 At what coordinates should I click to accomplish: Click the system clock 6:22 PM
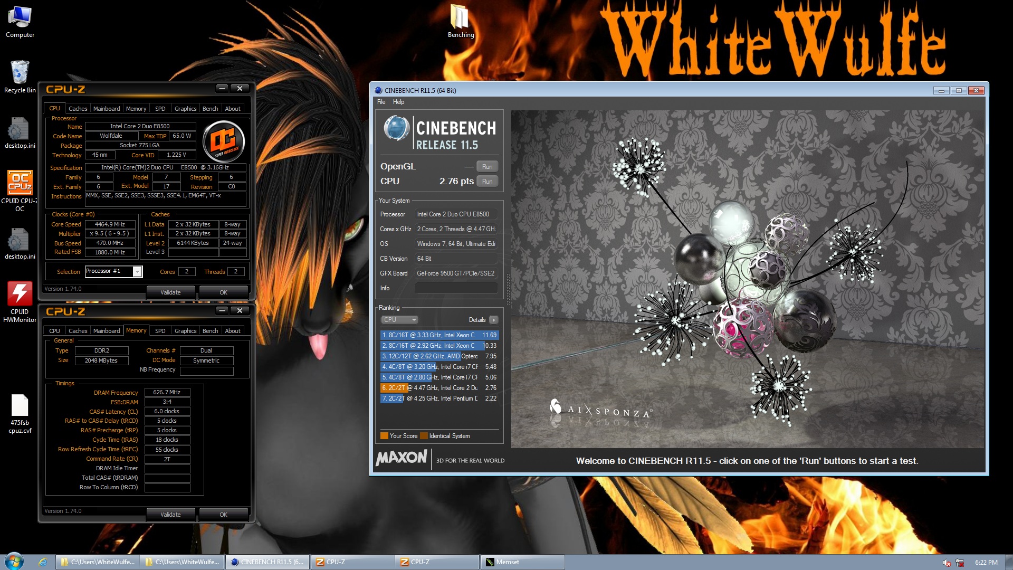(986, 563)
